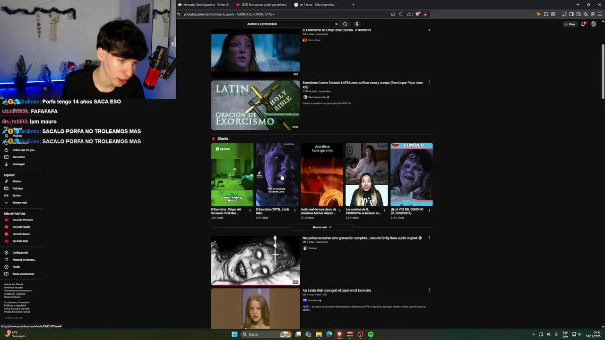
Task: Open a new browser tab
Action: point(353,5)
